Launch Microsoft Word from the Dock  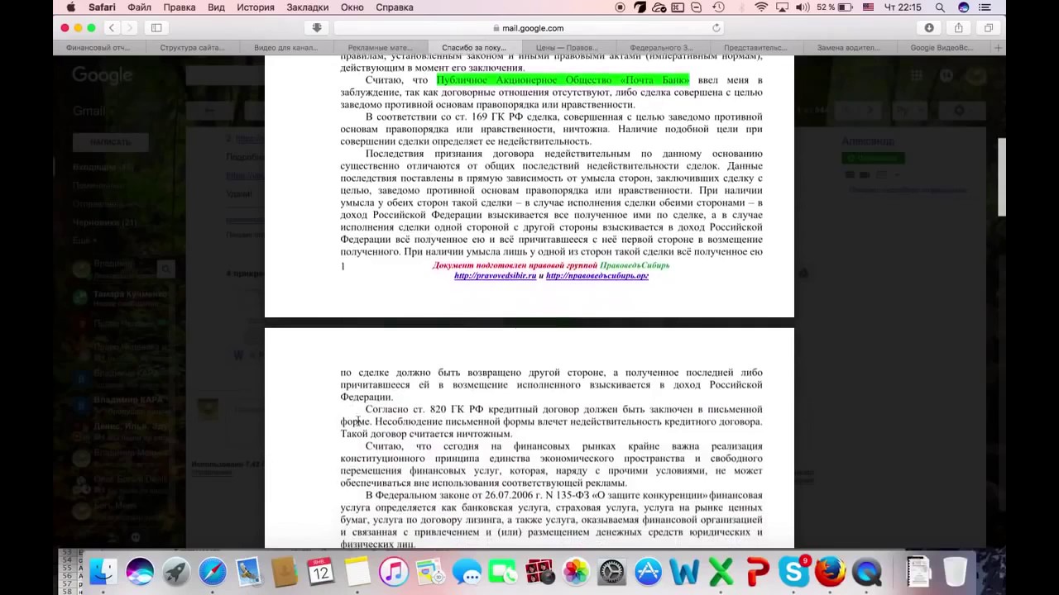(x=685, y=572)
